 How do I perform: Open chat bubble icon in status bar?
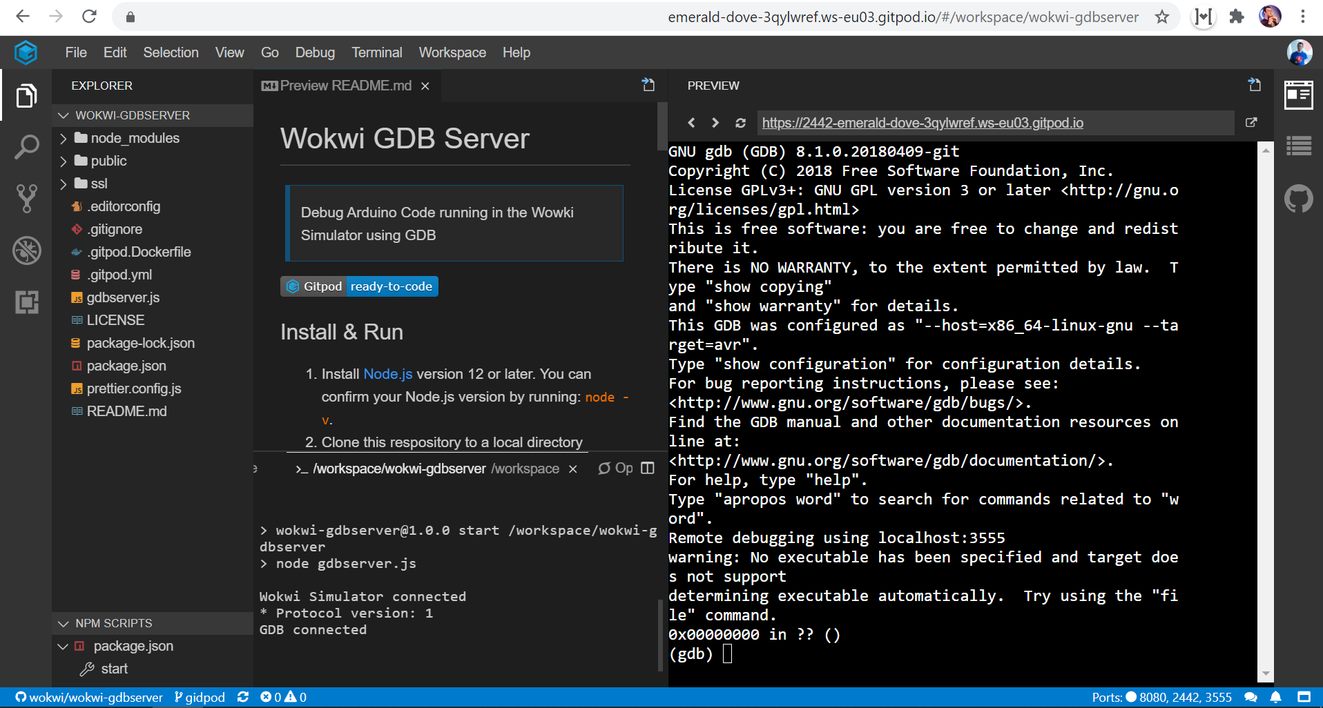tap(1250, 697)
